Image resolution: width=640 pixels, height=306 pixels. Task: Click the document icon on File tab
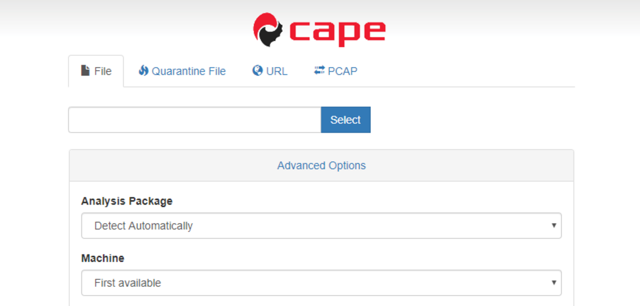(x=85, y=71)
